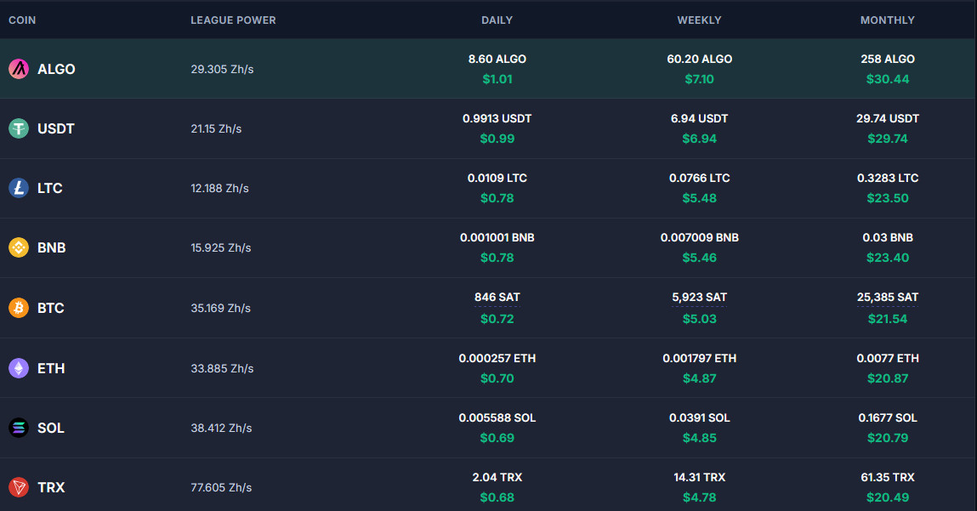
Task: Click the Tron TRX icon
Action: 19,487
